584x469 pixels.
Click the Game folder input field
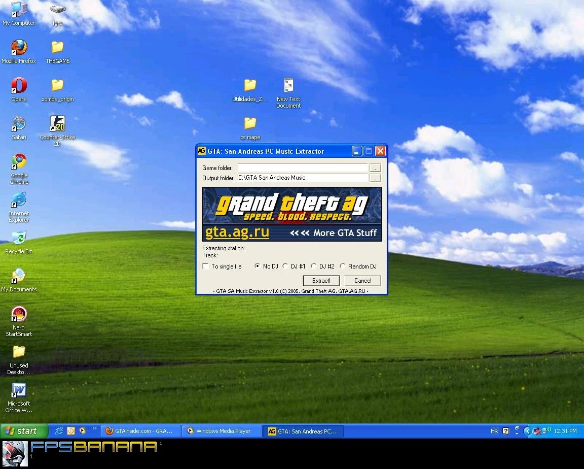coord(303,168)
